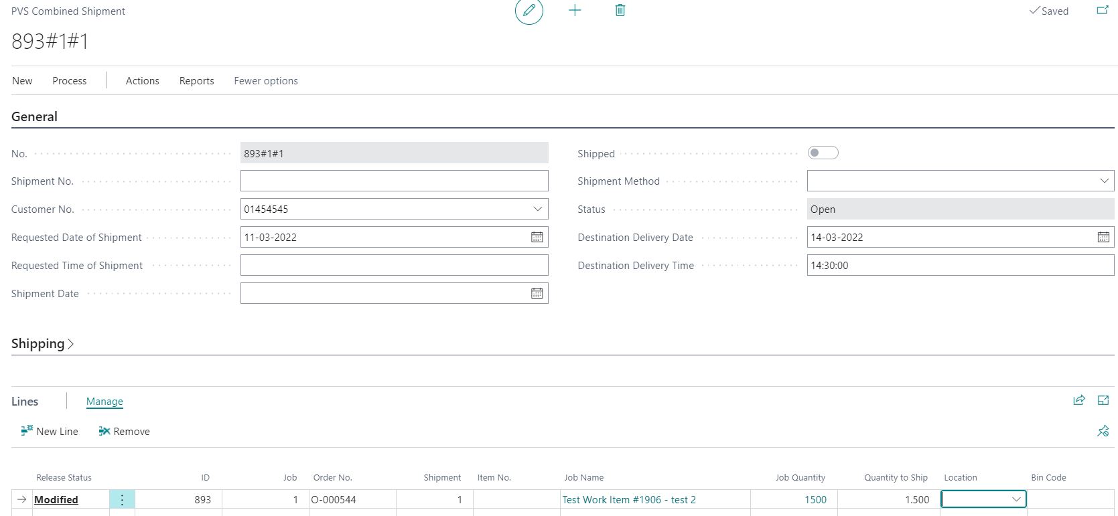Image resolution: width=1118 pixels, height=516 pixels.
Task: Click the New Line icon button
Action: (x=50, y=431)
